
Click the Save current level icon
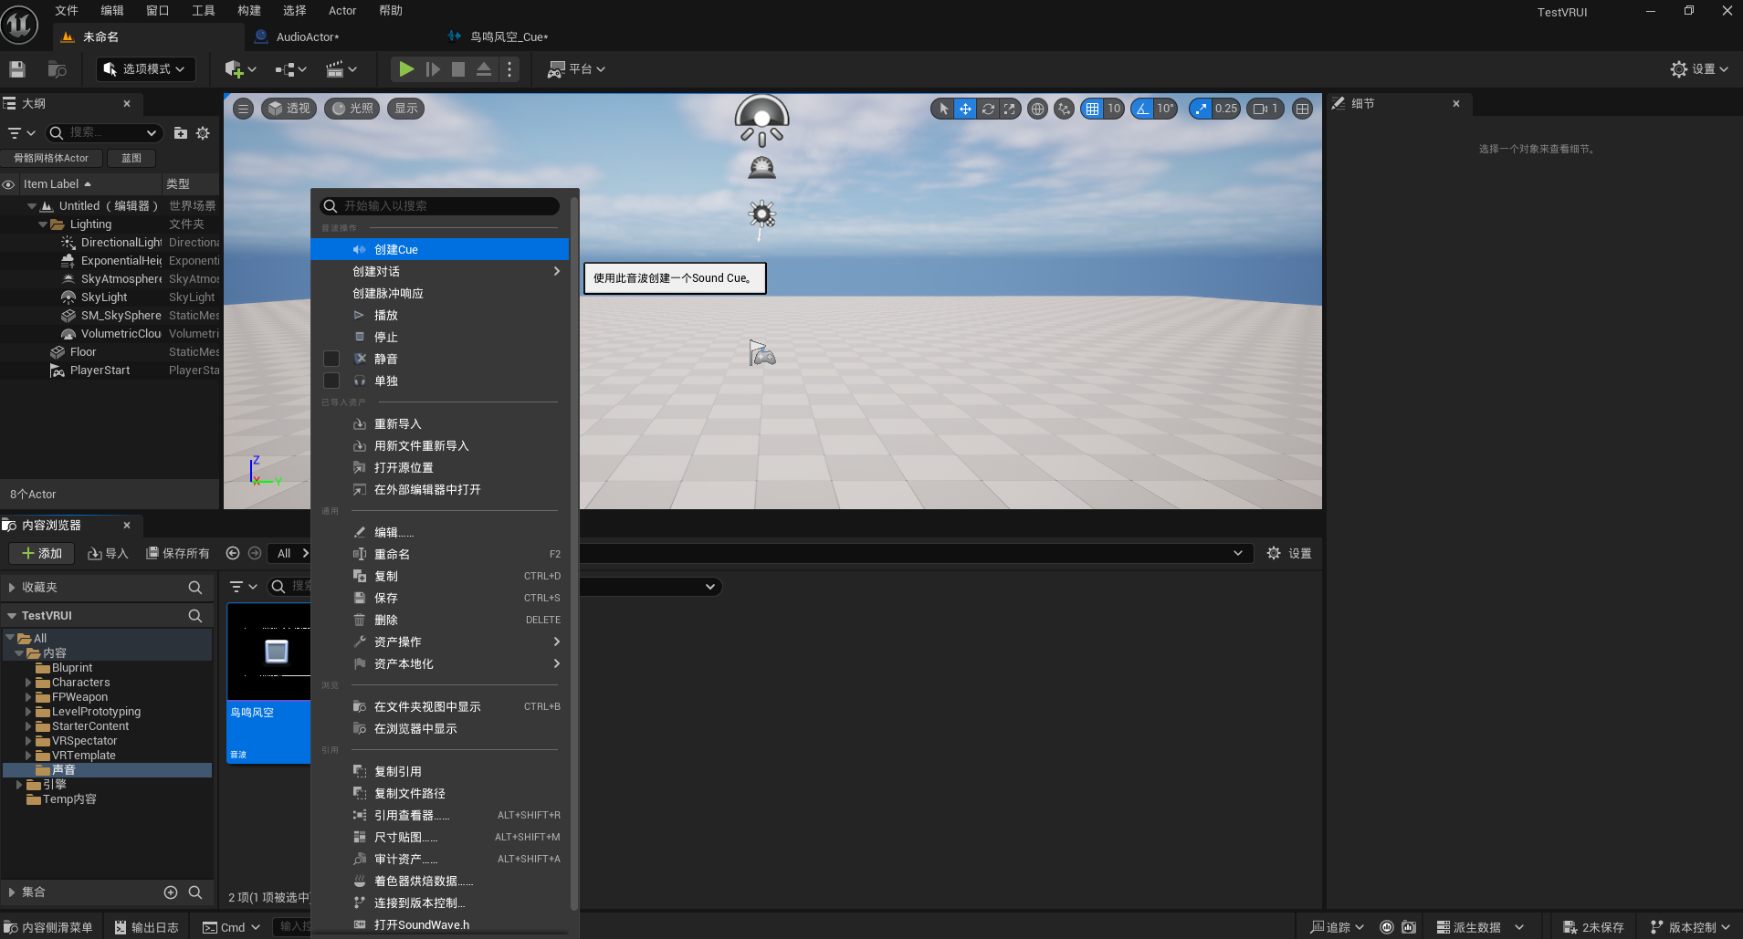tap(16, 68)
